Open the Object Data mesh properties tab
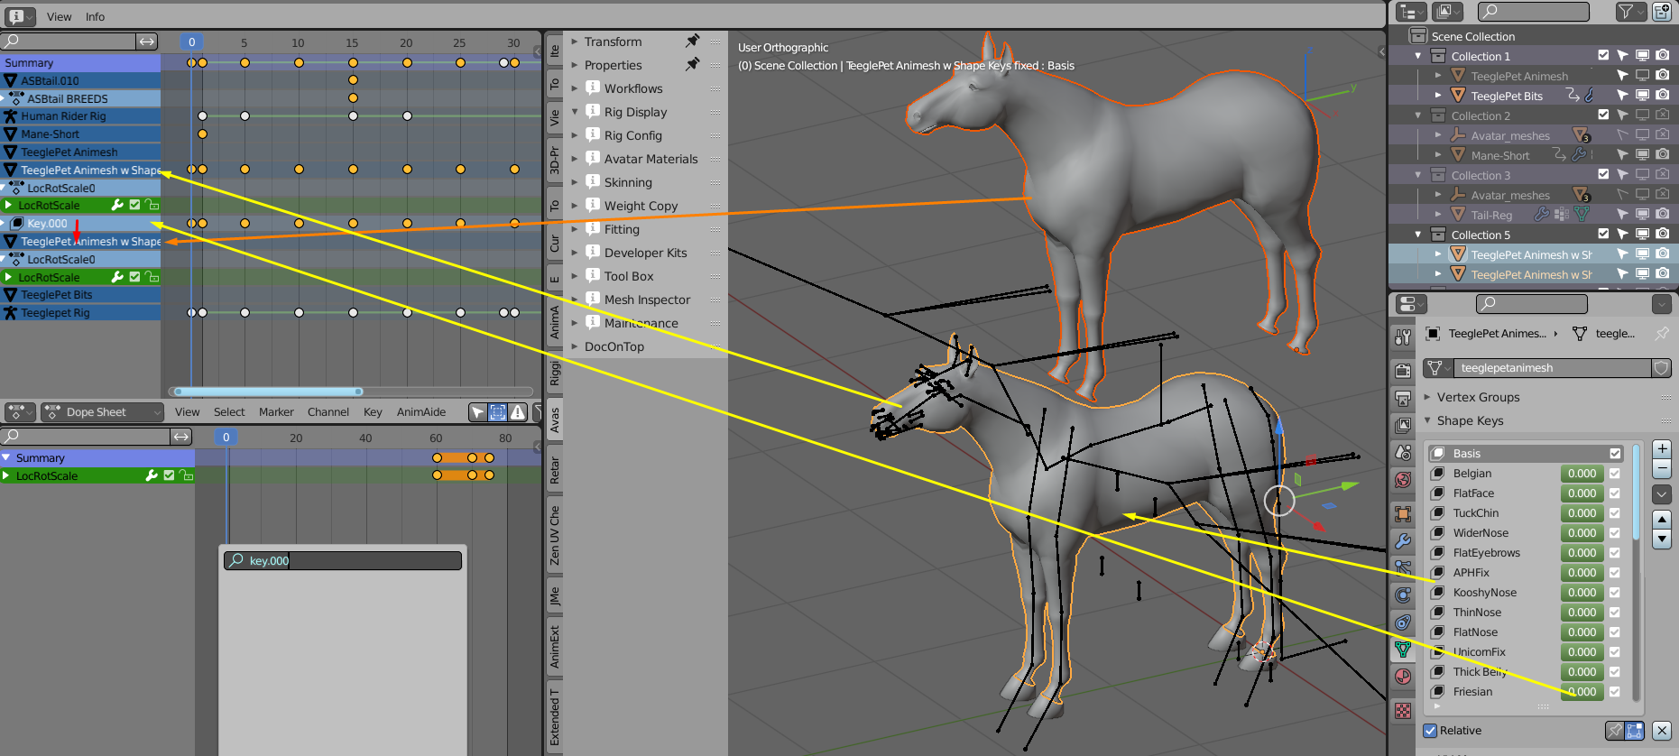 click(x=1403, y=649)
